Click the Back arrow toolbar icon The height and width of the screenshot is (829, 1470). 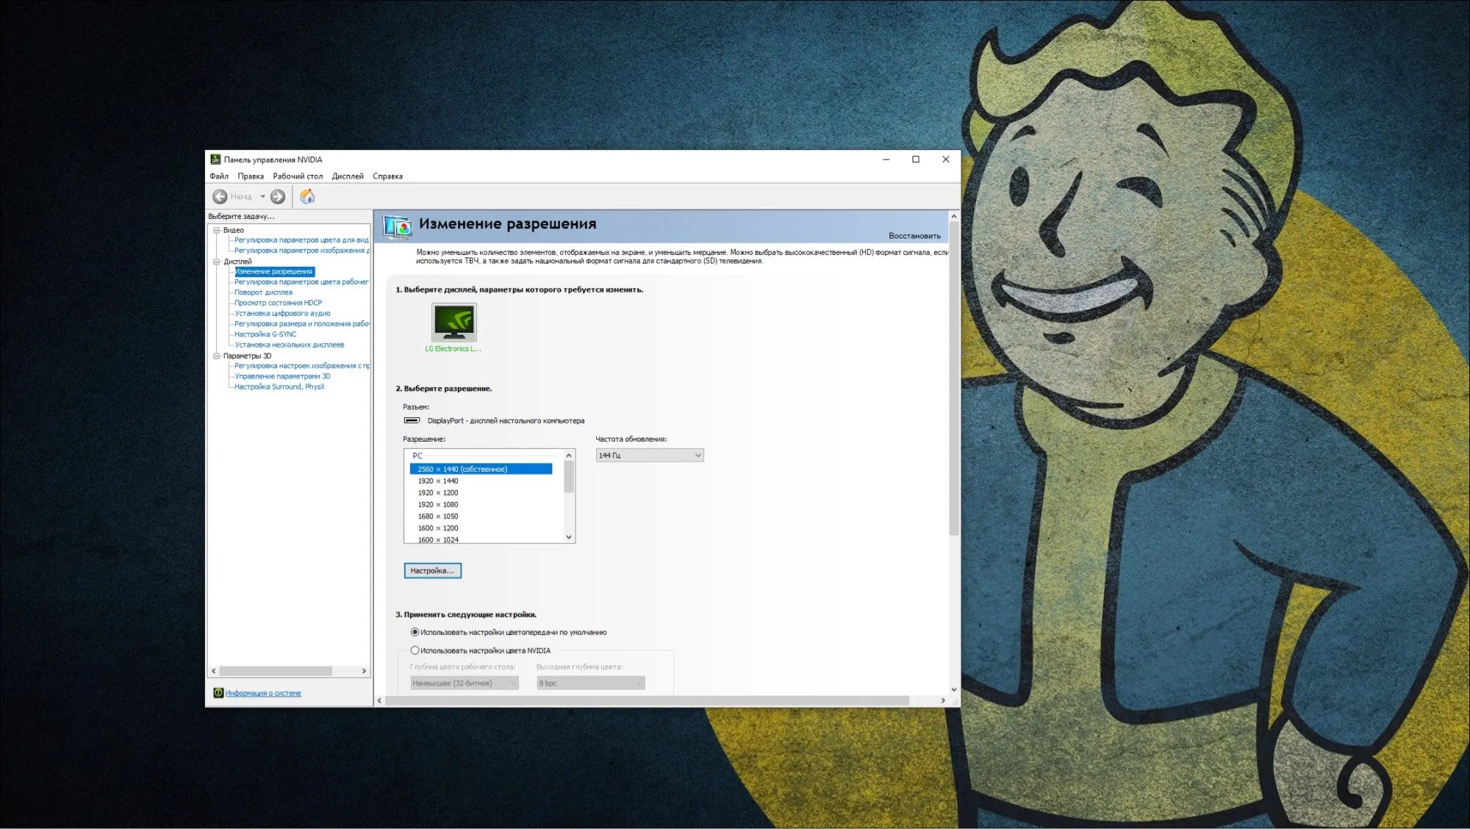coord(220,197)
